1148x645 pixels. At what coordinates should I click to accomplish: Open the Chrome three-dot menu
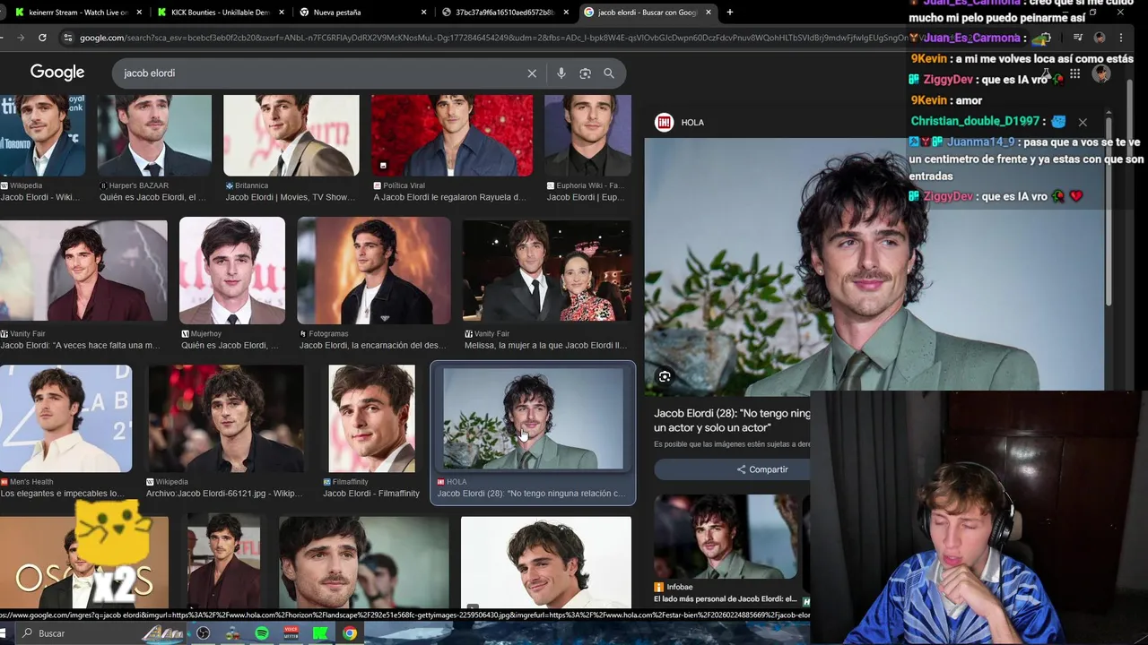pos(1122,38)
